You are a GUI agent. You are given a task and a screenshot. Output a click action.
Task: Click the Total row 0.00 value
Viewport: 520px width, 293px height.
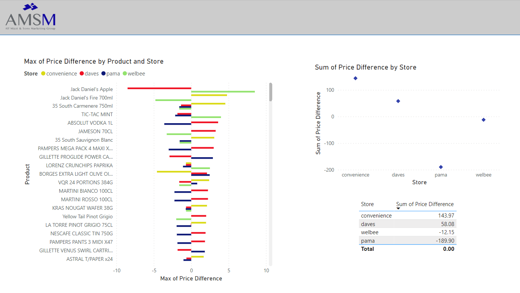pos(448,249)
